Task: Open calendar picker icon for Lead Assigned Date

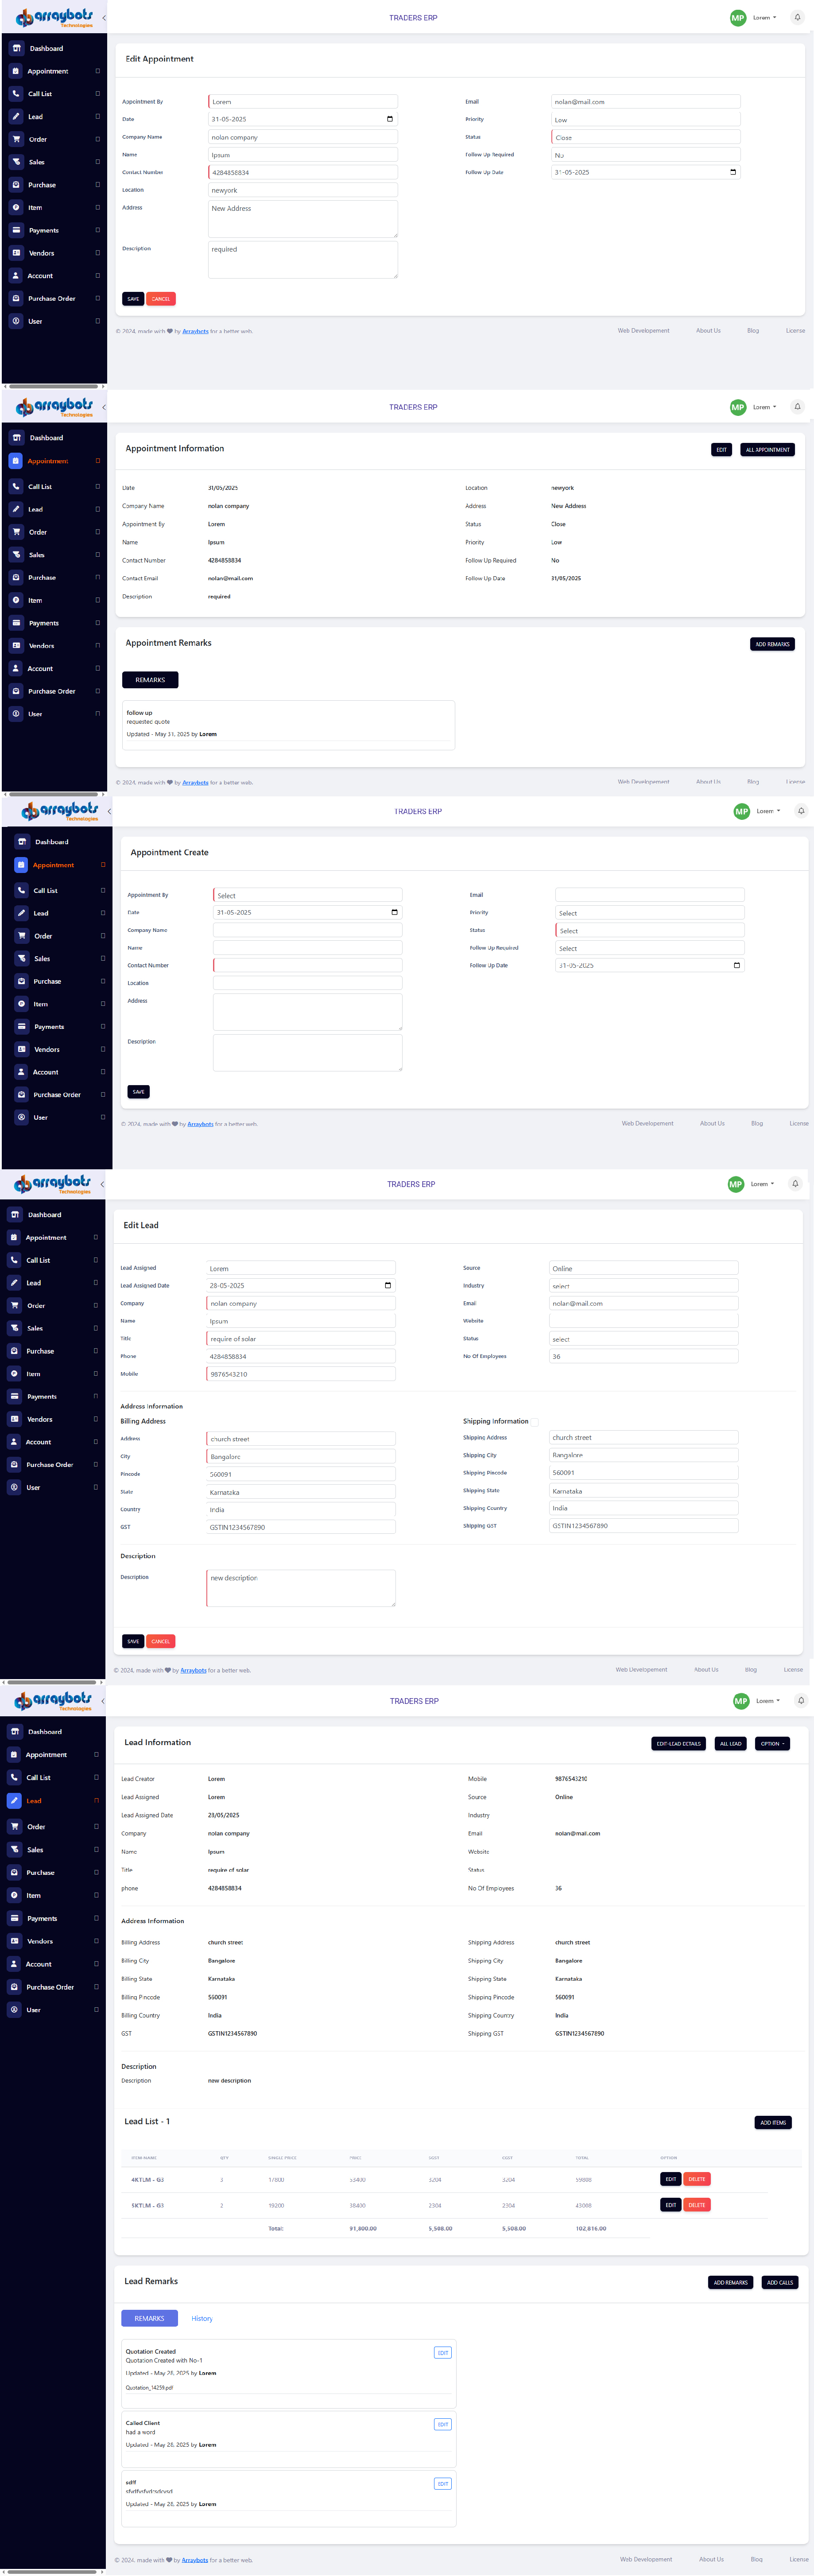Action: tap(388, 1286)
